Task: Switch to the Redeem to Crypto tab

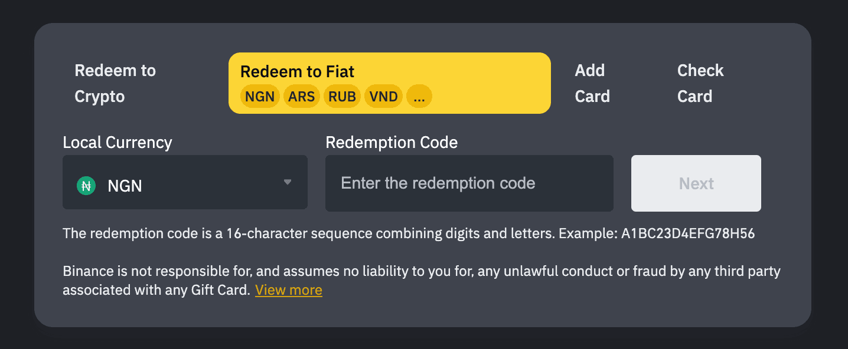Action: coord(115,83)
